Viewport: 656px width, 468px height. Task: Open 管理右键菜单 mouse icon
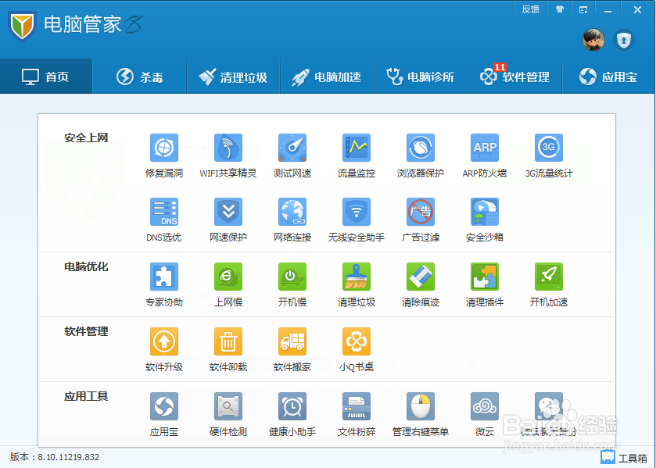[x=421, y=406]
